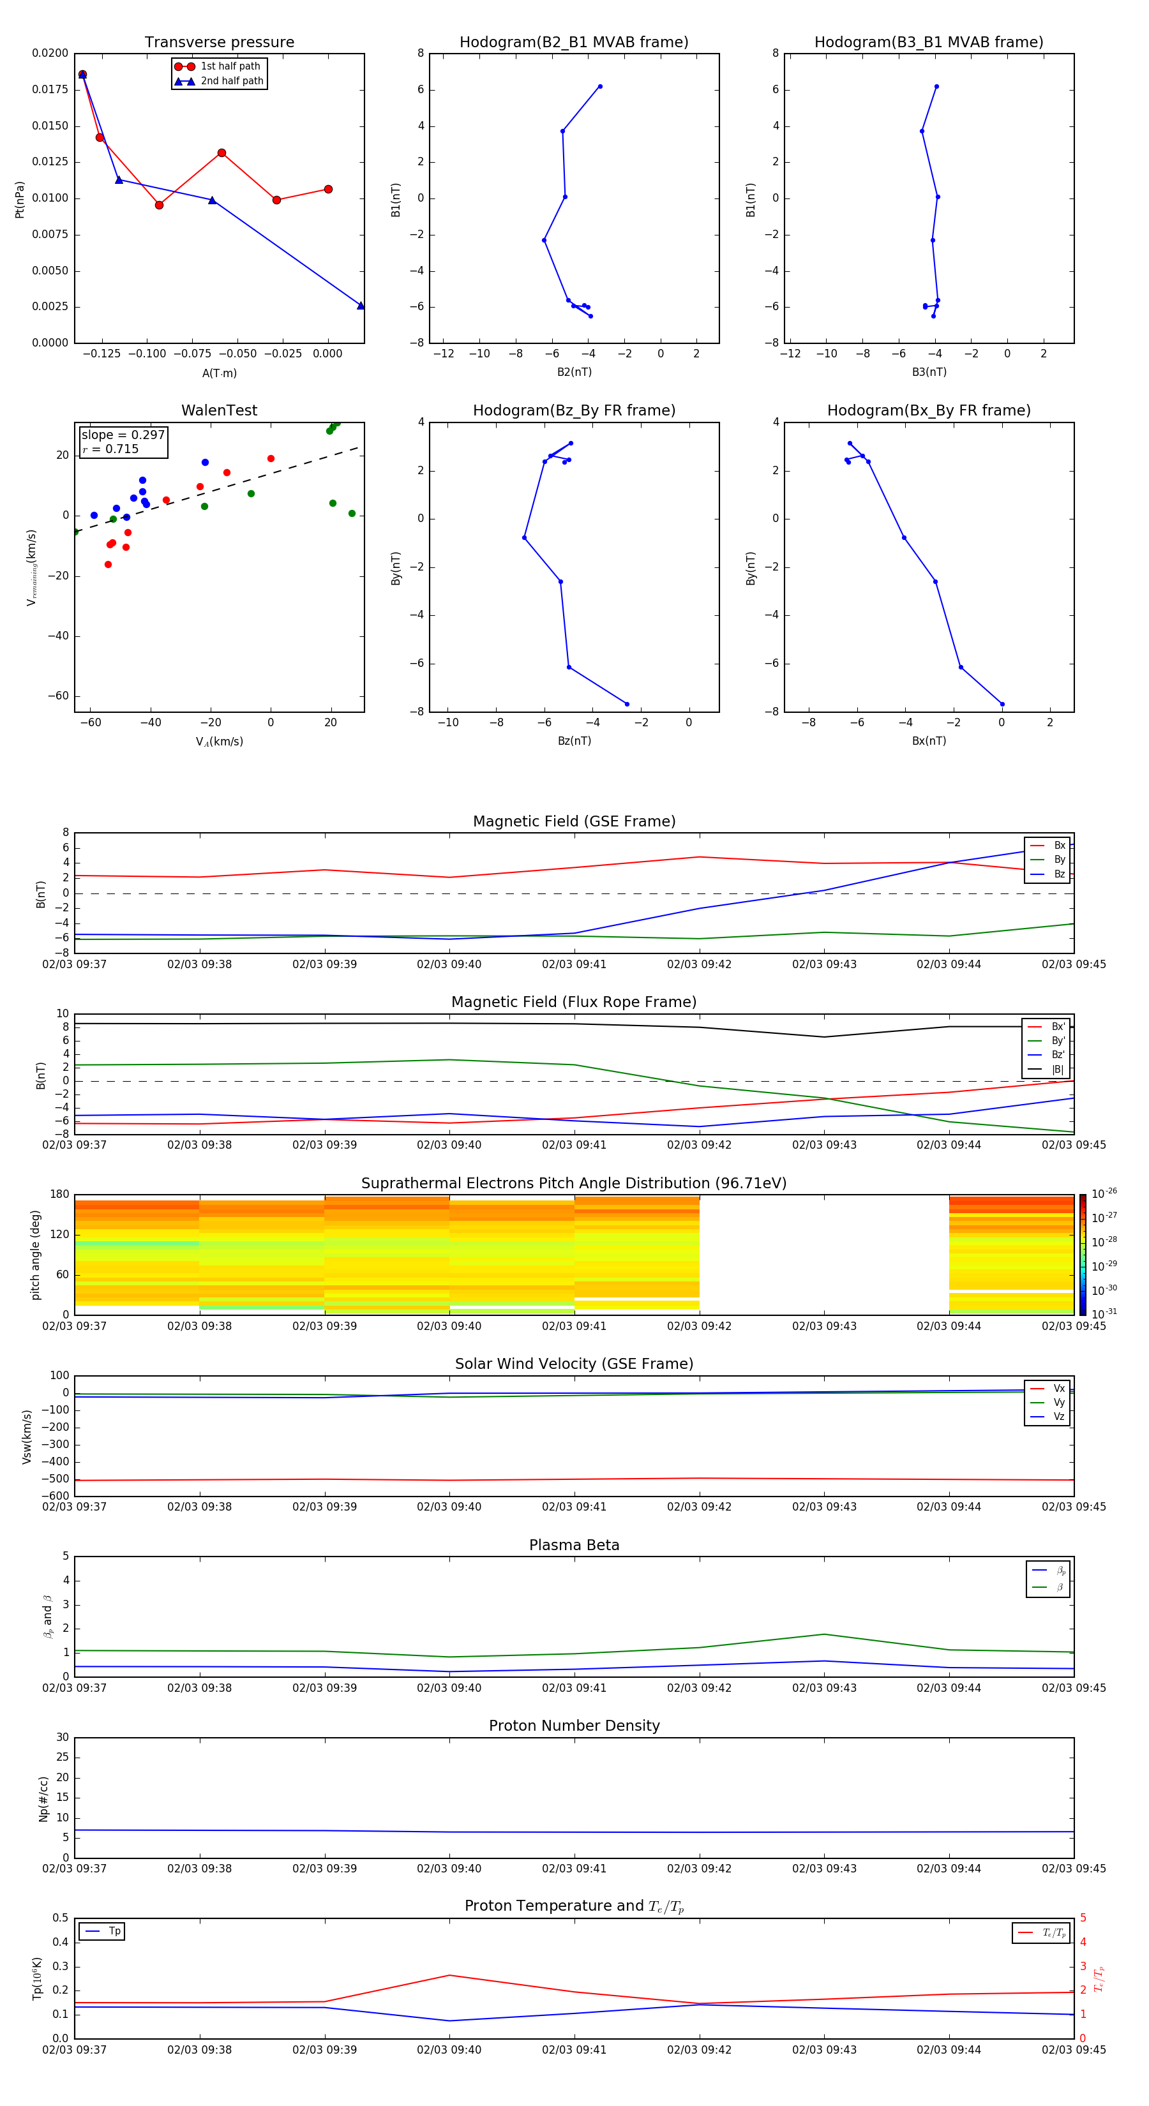Select Vz entry in velocity legend
Viewport: 1149px width, 2106px height.
(x=1048, y=1417)
